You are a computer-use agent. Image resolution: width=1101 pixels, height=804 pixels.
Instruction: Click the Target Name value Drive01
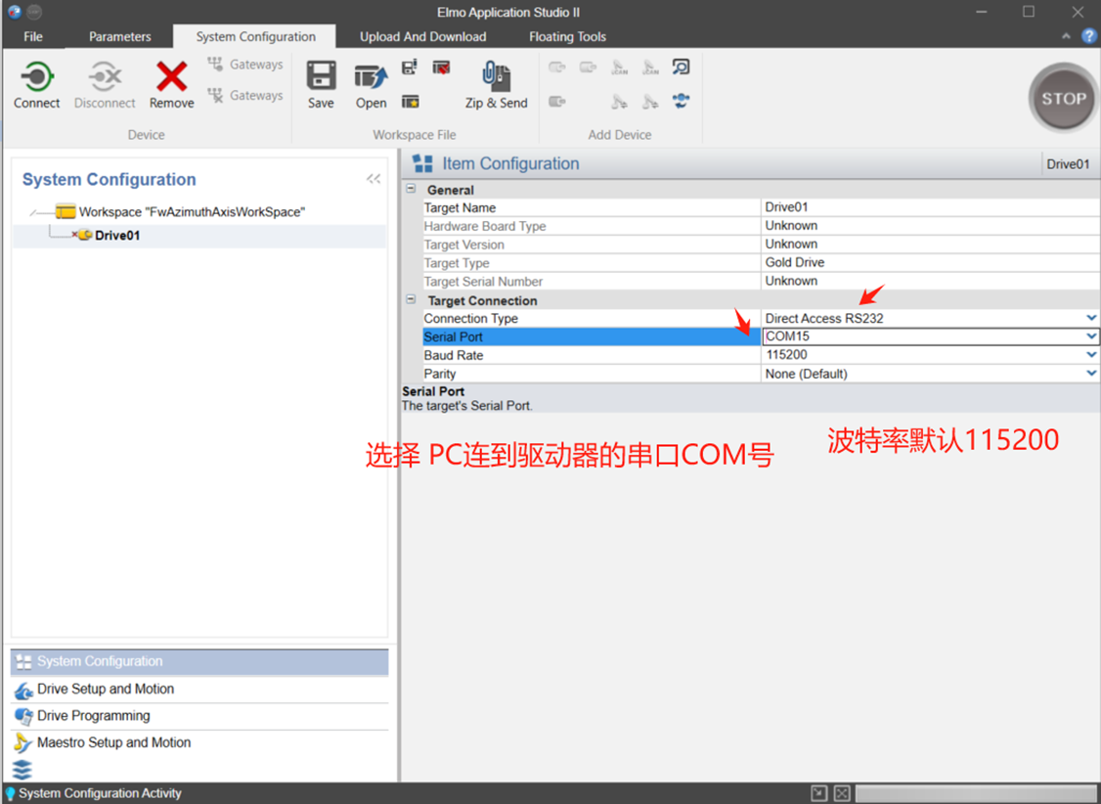[786, 207]
